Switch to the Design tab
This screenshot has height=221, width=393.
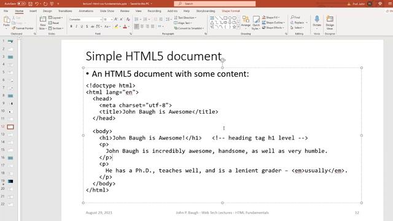[47, 11]
